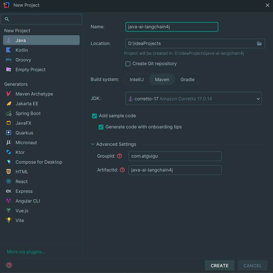Click the ArtifactId input field
The image size is (273, 273).
coord(175,170)
